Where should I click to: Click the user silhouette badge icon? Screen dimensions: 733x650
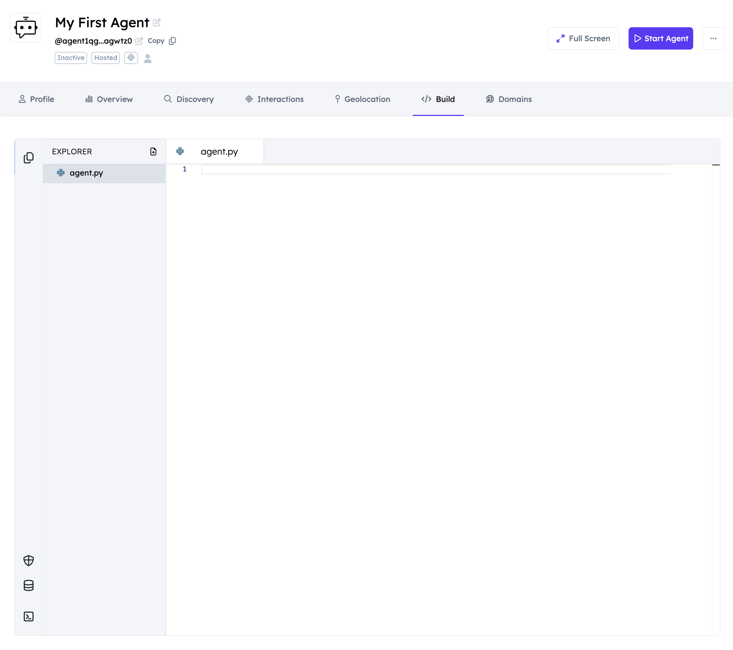tap(147, 58)
